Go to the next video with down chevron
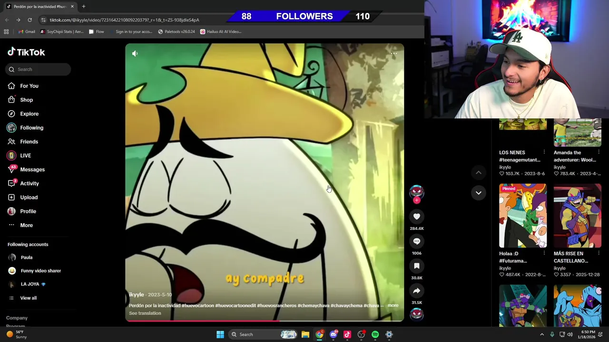Viewport: 609px width, 342px height. [x=479, y=193]
